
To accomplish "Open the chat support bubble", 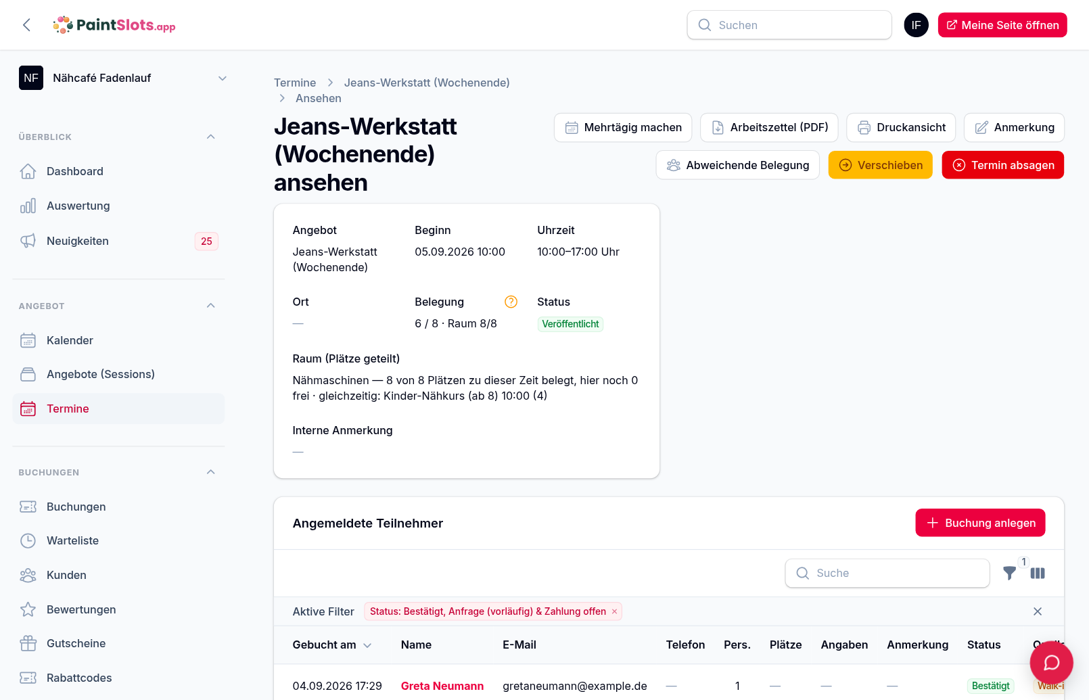I will tap(1051, 662).
